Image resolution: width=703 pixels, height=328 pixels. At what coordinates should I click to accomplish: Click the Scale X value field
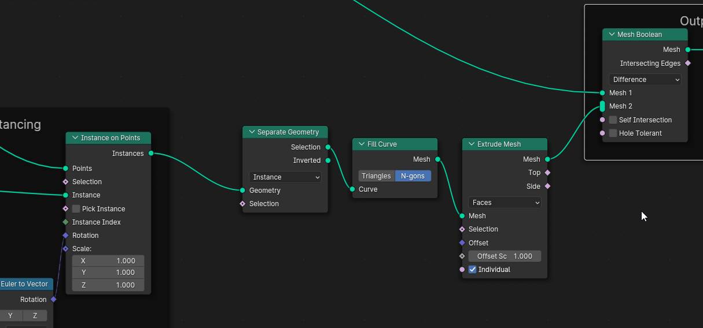[x=108, y=261]
